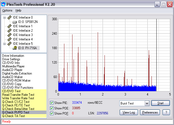Click the IDE Interface 5 chip icon
Screen dimensions: 174x125
(10, 43)
